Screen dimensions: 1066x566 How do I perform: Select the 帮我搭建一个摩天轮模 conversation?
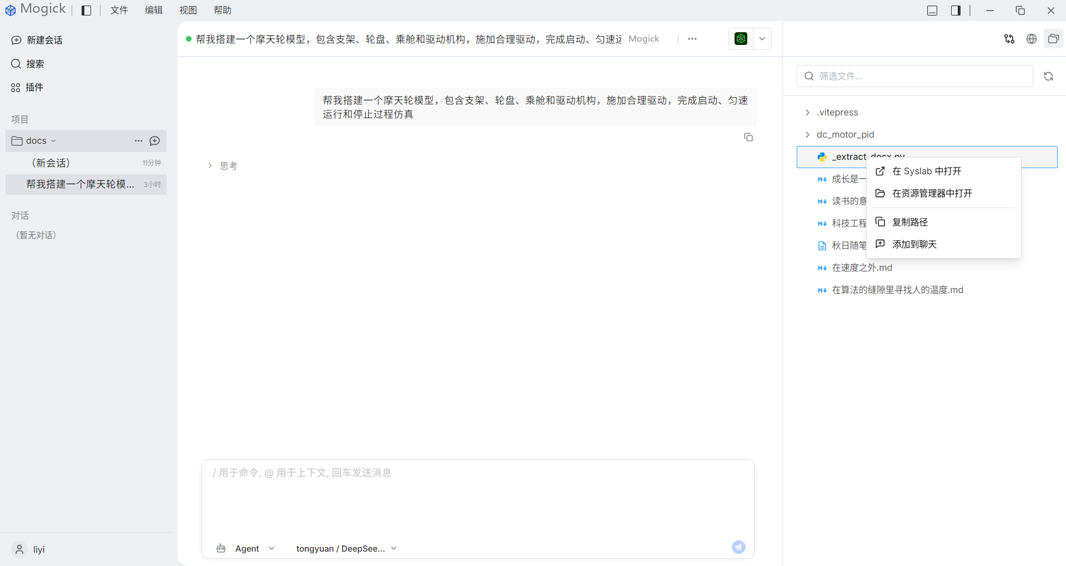86,184
